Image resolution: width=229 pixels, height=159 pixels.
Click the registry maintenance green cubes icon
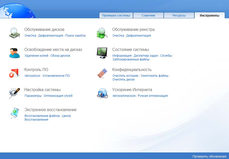[x=102, y=33]
